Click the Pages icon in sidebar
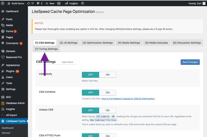Screen dimensions: 207x137 click(x=3, y=37)
